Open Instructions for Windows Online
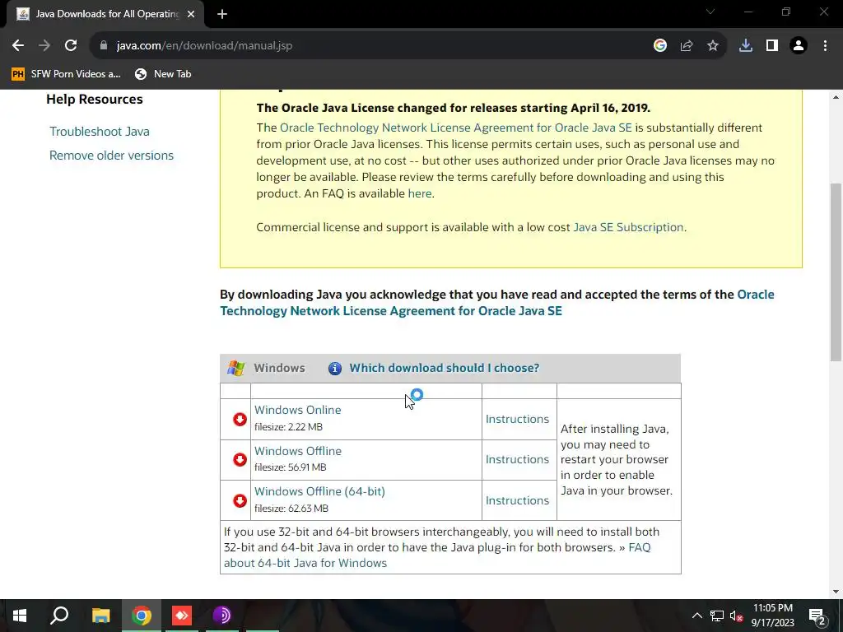The image size is (843, 632). coord(517,419)
